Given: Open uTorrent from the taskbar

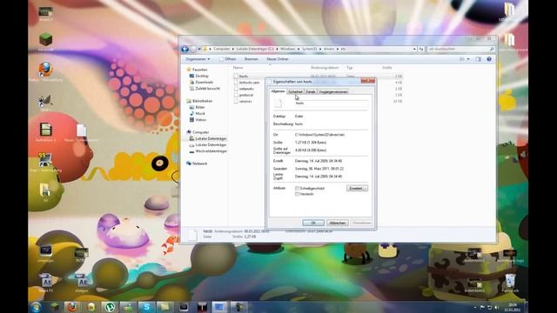Looking at the screenshot, I should [110, 307].
